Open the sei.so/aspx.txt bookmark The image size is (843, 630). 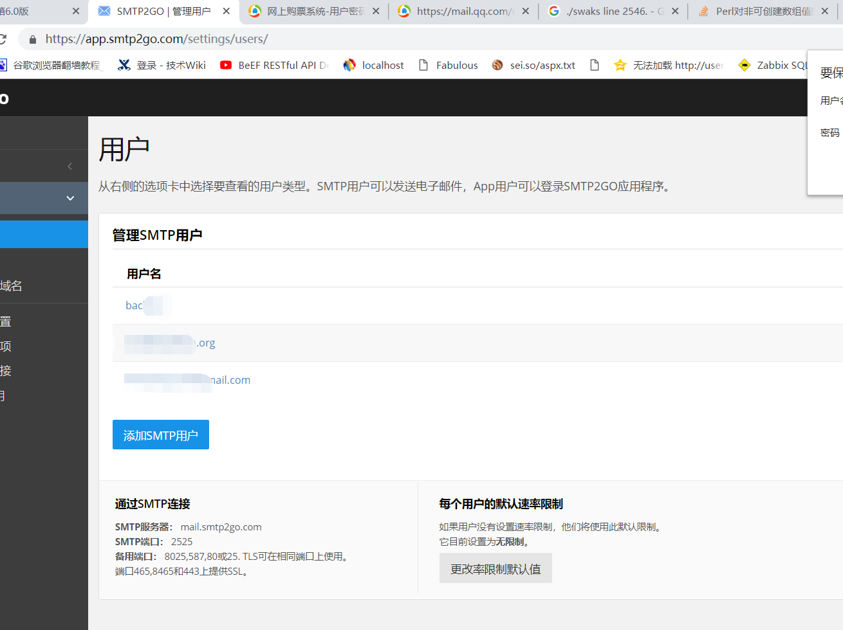[533, 65]
